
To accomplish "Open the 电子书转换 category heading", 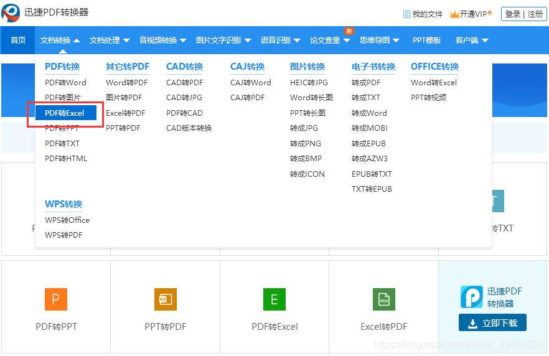I will [x=373, y=67].
